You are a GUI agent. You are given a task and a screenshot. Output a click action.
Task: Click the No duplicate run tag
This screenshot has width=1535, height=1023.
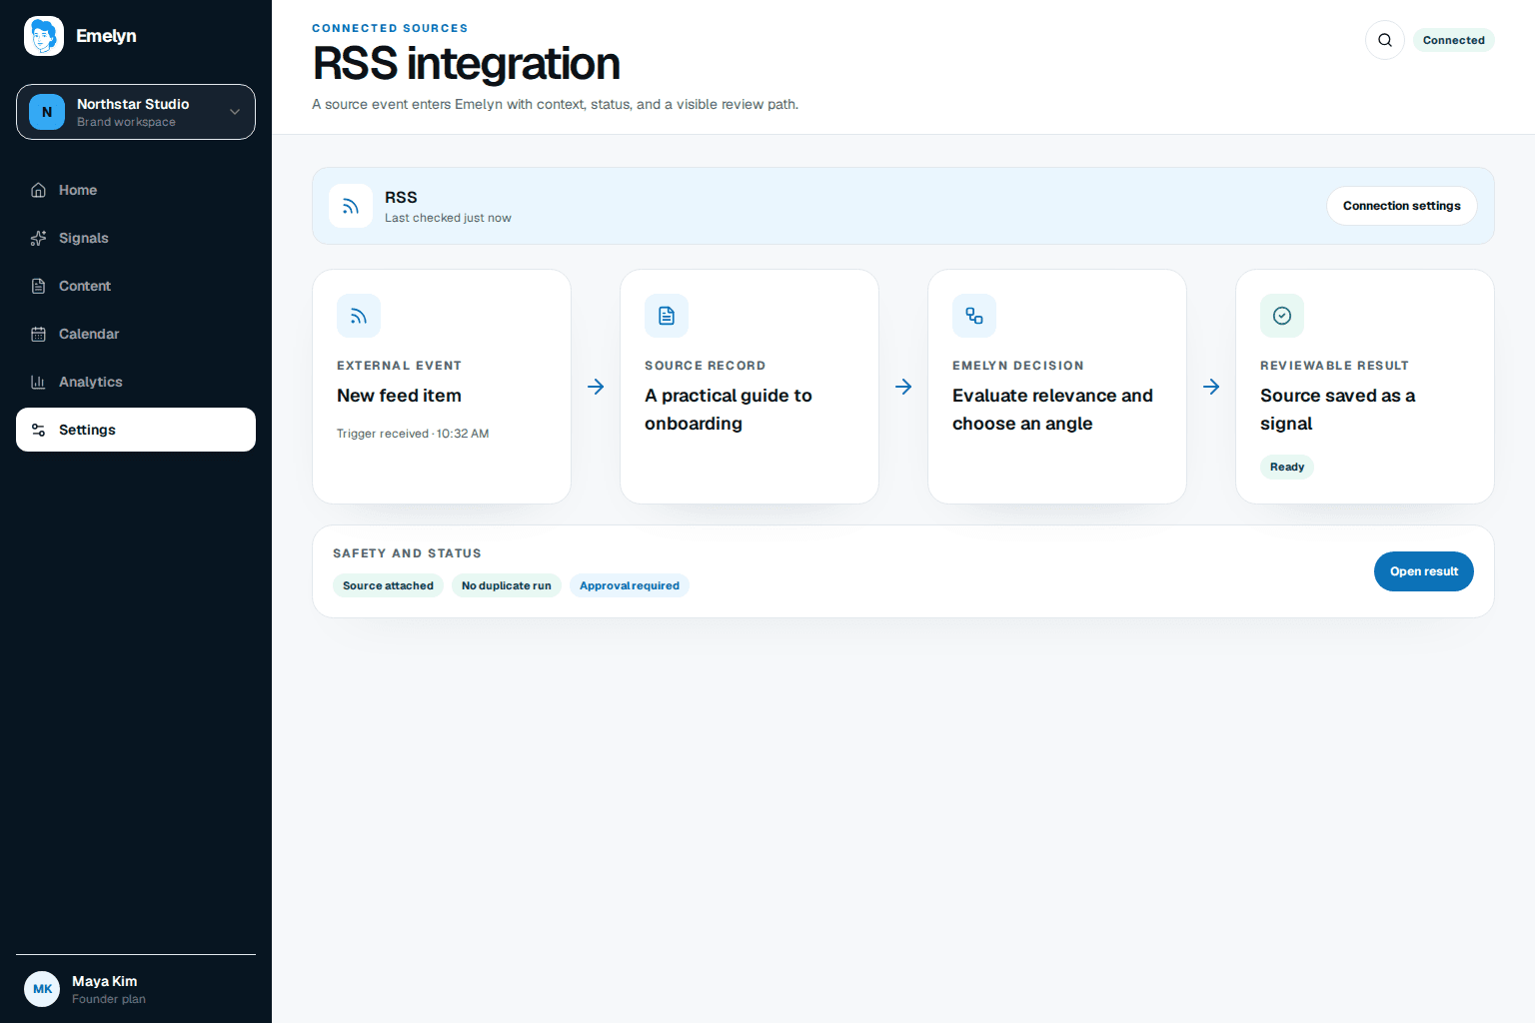(507, 585)
